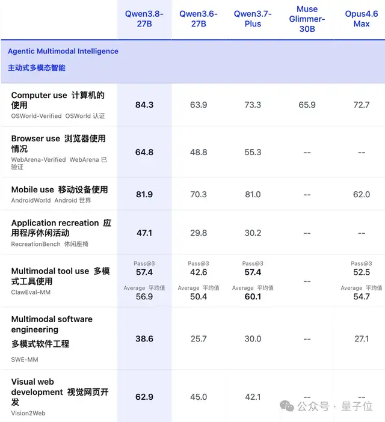Select the 'ClawEval-MM' benchmark caption

point(31,292)
